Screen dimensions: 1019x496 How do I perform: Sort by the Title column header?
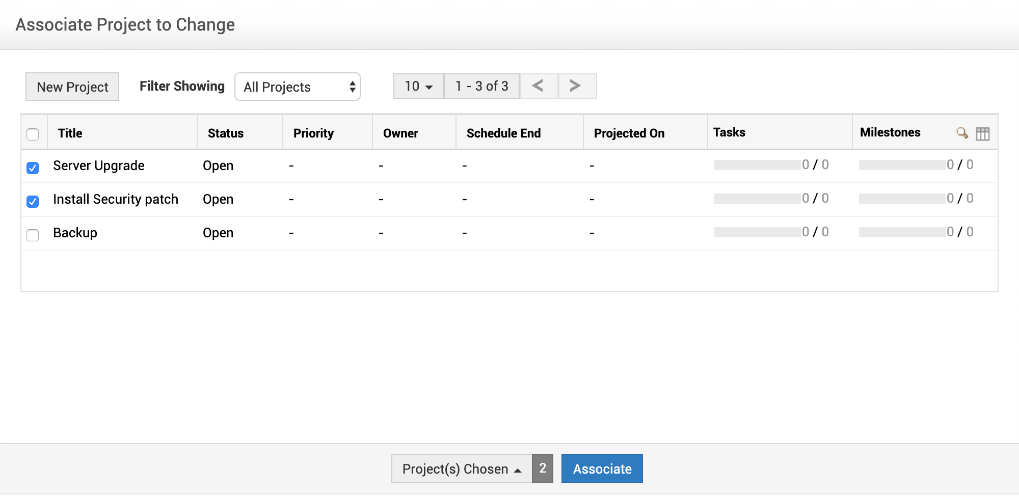pyautogui.click(x=70, y=133)
